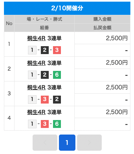Click the white boat 1 badge in row 1

[x=32, y=50]
